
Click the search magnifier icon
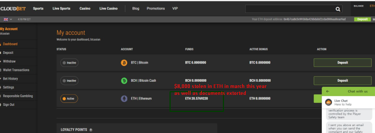(338, 9)
